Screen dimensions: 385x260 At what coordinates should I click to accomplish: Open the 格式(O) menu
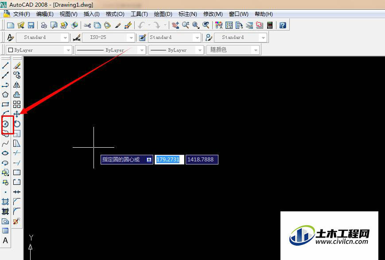[115, 14]
